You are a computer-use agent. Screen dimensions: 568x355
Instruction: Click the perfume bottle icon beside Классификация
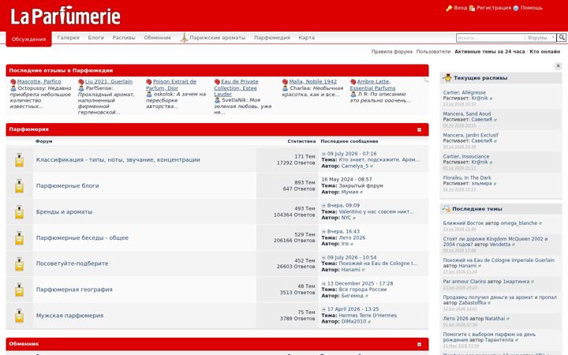coord(19,159)
